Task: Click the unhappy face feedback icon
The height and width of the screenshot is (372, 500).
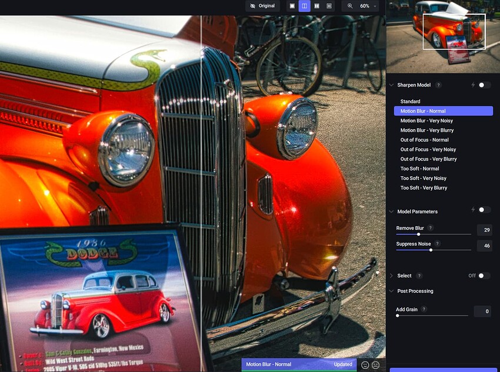Action: 375,365
